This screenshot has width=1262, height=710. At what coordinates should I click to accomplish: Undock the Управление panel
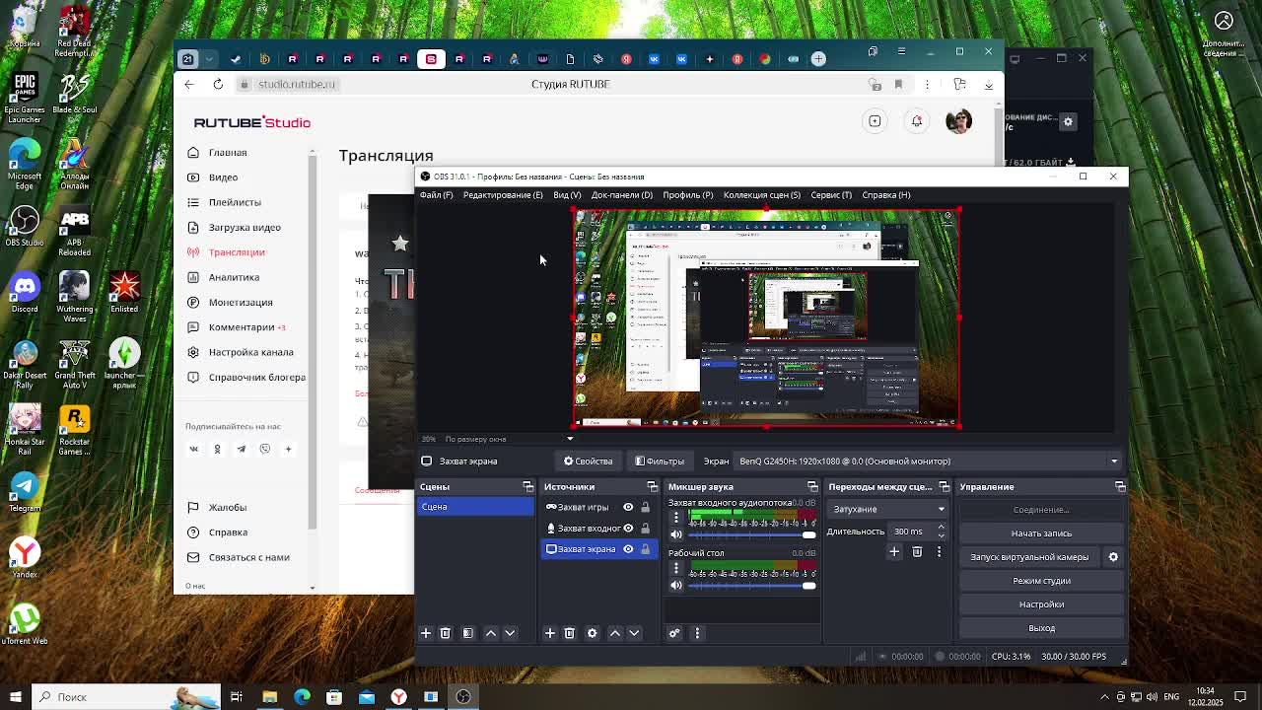point(1120,487)
